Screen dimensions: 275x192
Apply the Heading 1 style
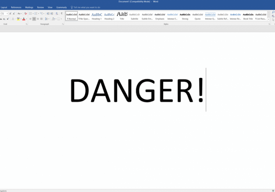pyautogui.click(x=97, y=16)
